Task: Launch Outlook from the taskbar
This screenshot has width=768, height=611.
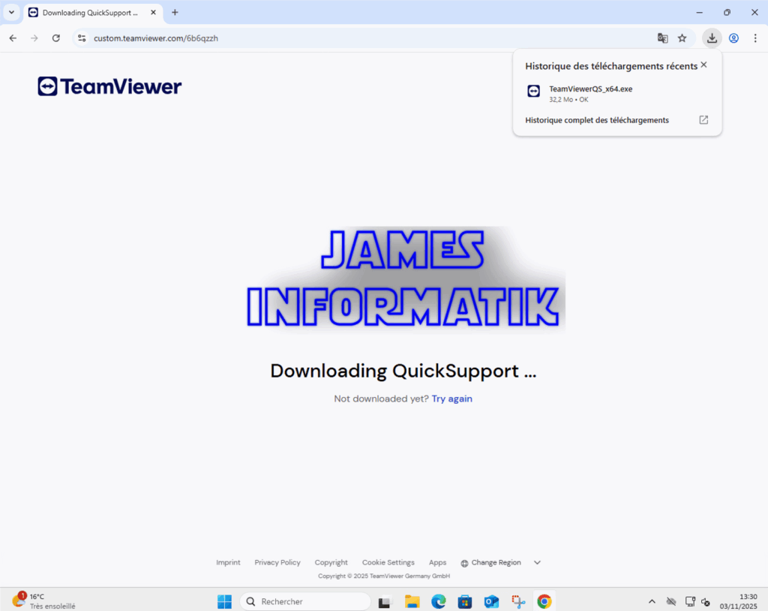Action: [x=491, y=601]
